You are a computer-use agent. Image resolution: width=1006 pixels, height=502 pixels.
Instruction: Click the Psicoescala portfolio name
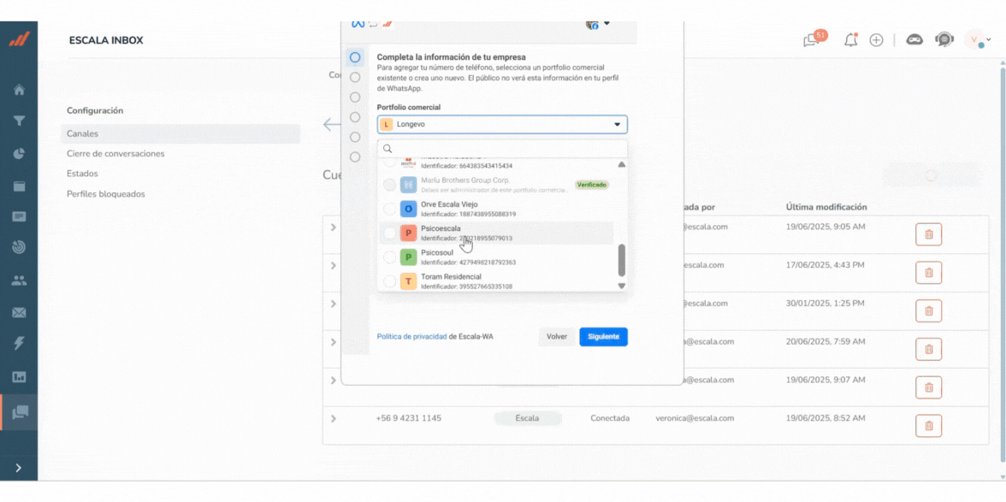click(441, 228)
